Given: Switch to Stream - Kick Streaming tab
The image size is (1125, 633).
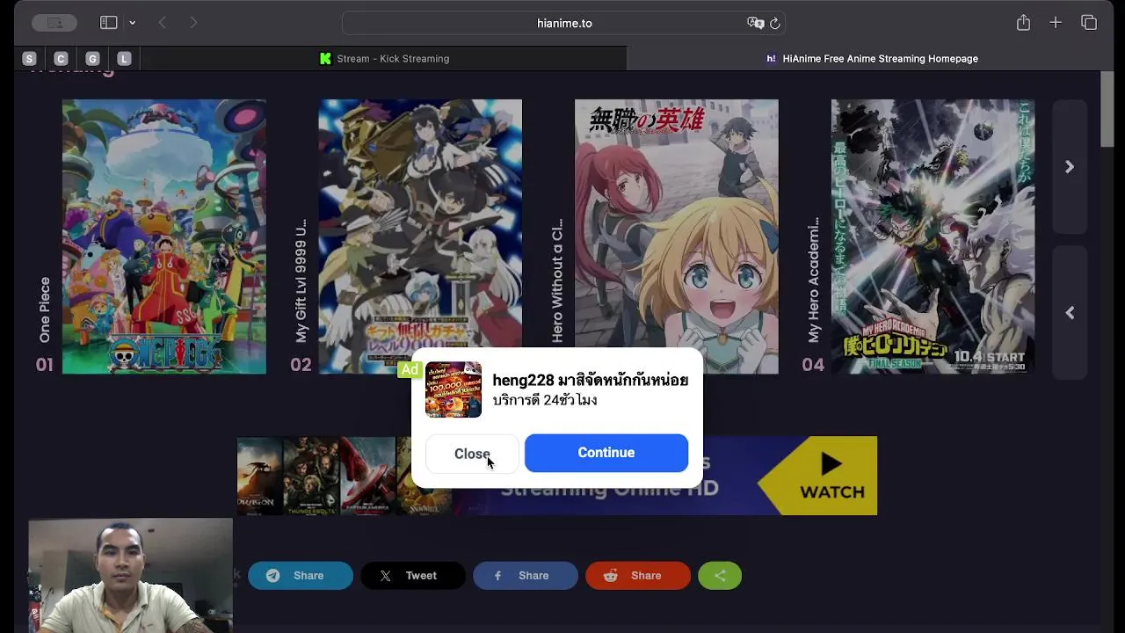Looking at the screenshot, I should coord(384,59).
